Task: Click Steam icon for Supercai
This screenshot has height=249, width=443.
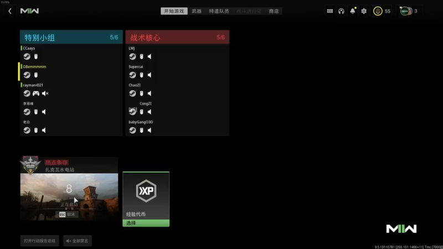Action: pos(132,75)
